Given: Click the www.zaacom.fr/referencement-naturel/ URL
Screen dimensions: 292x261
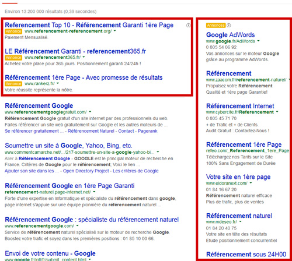Looking at the screenshot, I should pos(246,80).
